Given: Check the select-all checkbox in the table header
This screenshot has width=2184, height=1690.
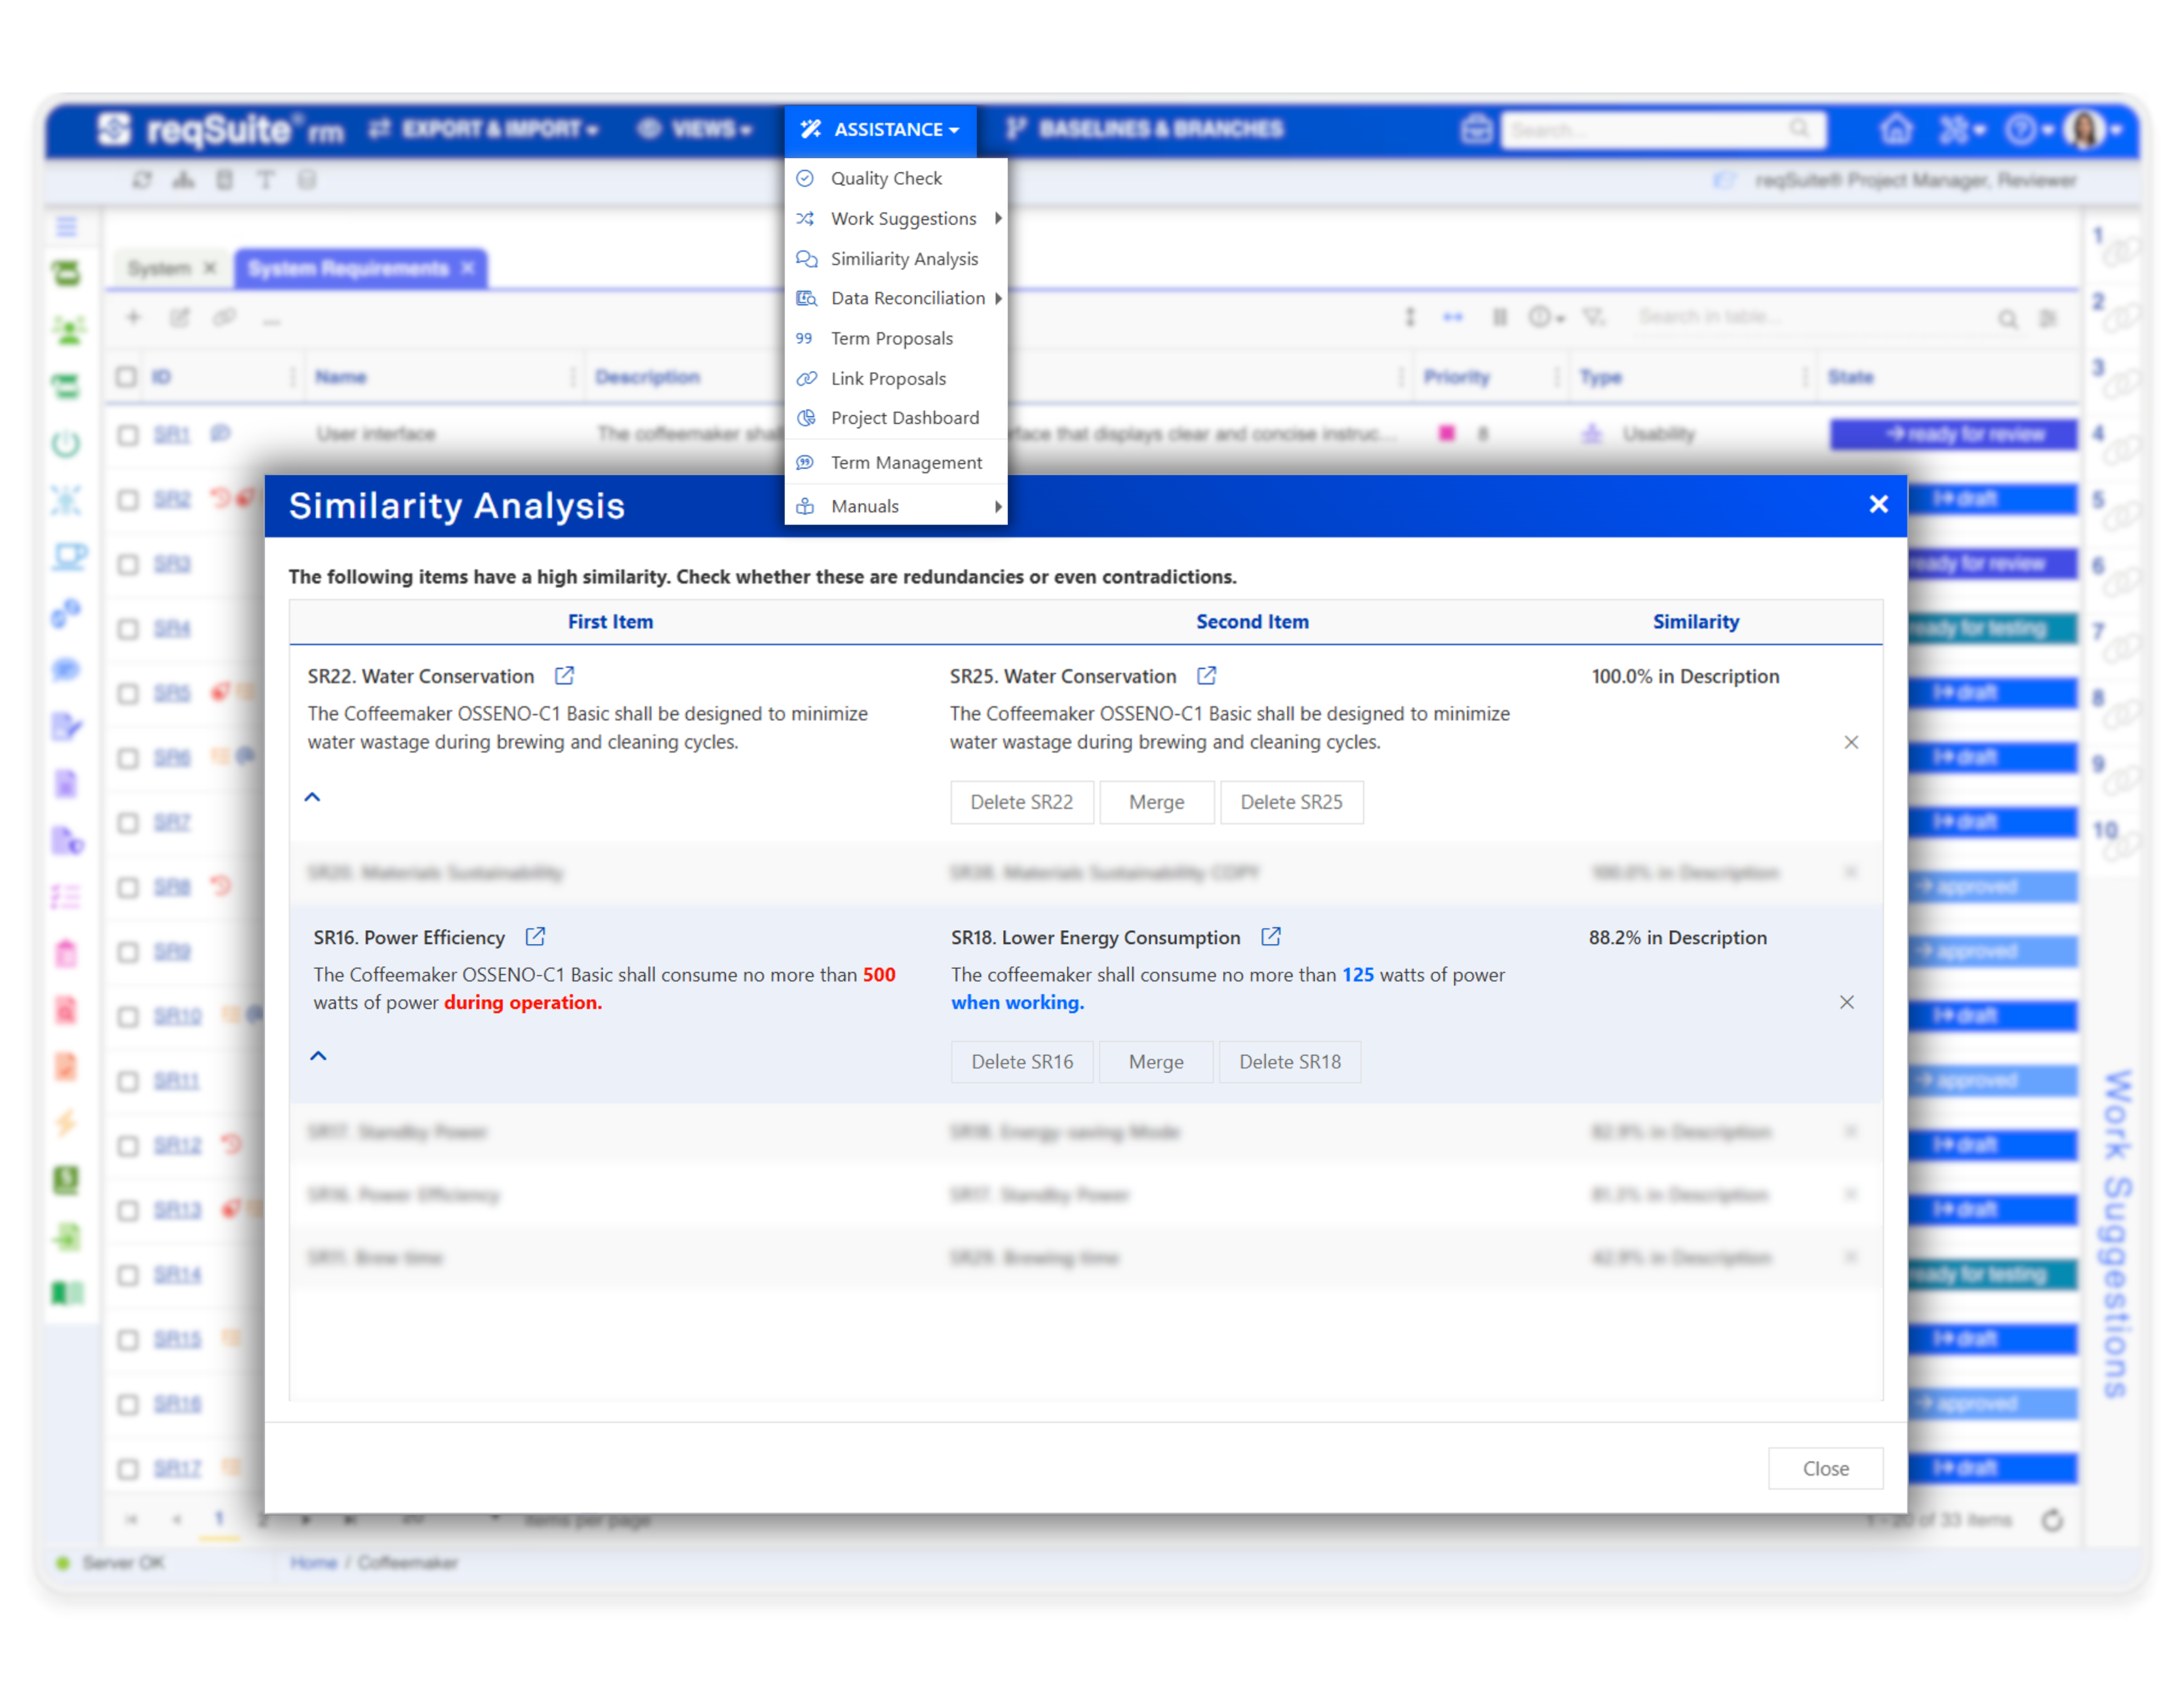Looking at the screenshot, I should click(x=127, y=377).
